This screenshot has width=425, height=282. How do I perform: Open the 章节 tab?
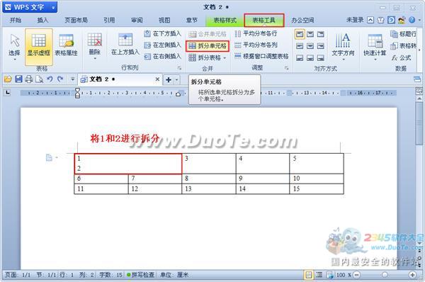pos(192,20)
